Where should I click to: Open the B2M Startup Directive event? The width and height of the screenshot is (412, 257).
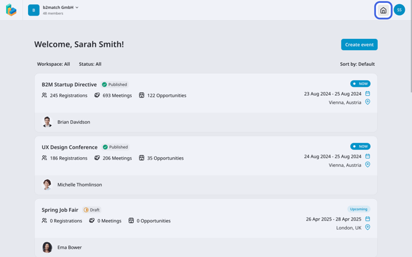click(69, 85)
